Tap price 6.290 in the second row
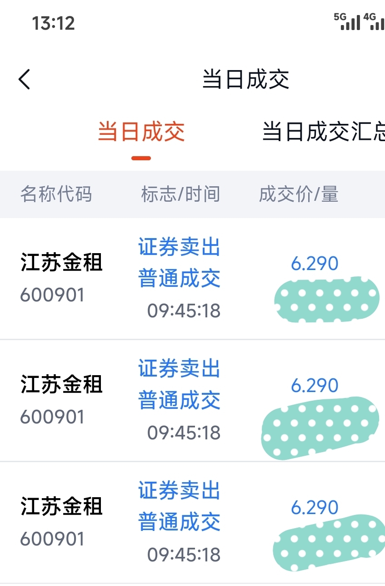The height and width of the screenshot is (586, 385). (315, 386)
